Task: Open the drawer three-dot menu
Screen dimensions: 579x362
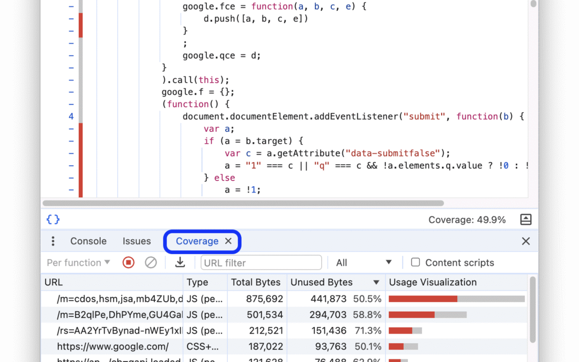Action: tap(53, 241)
